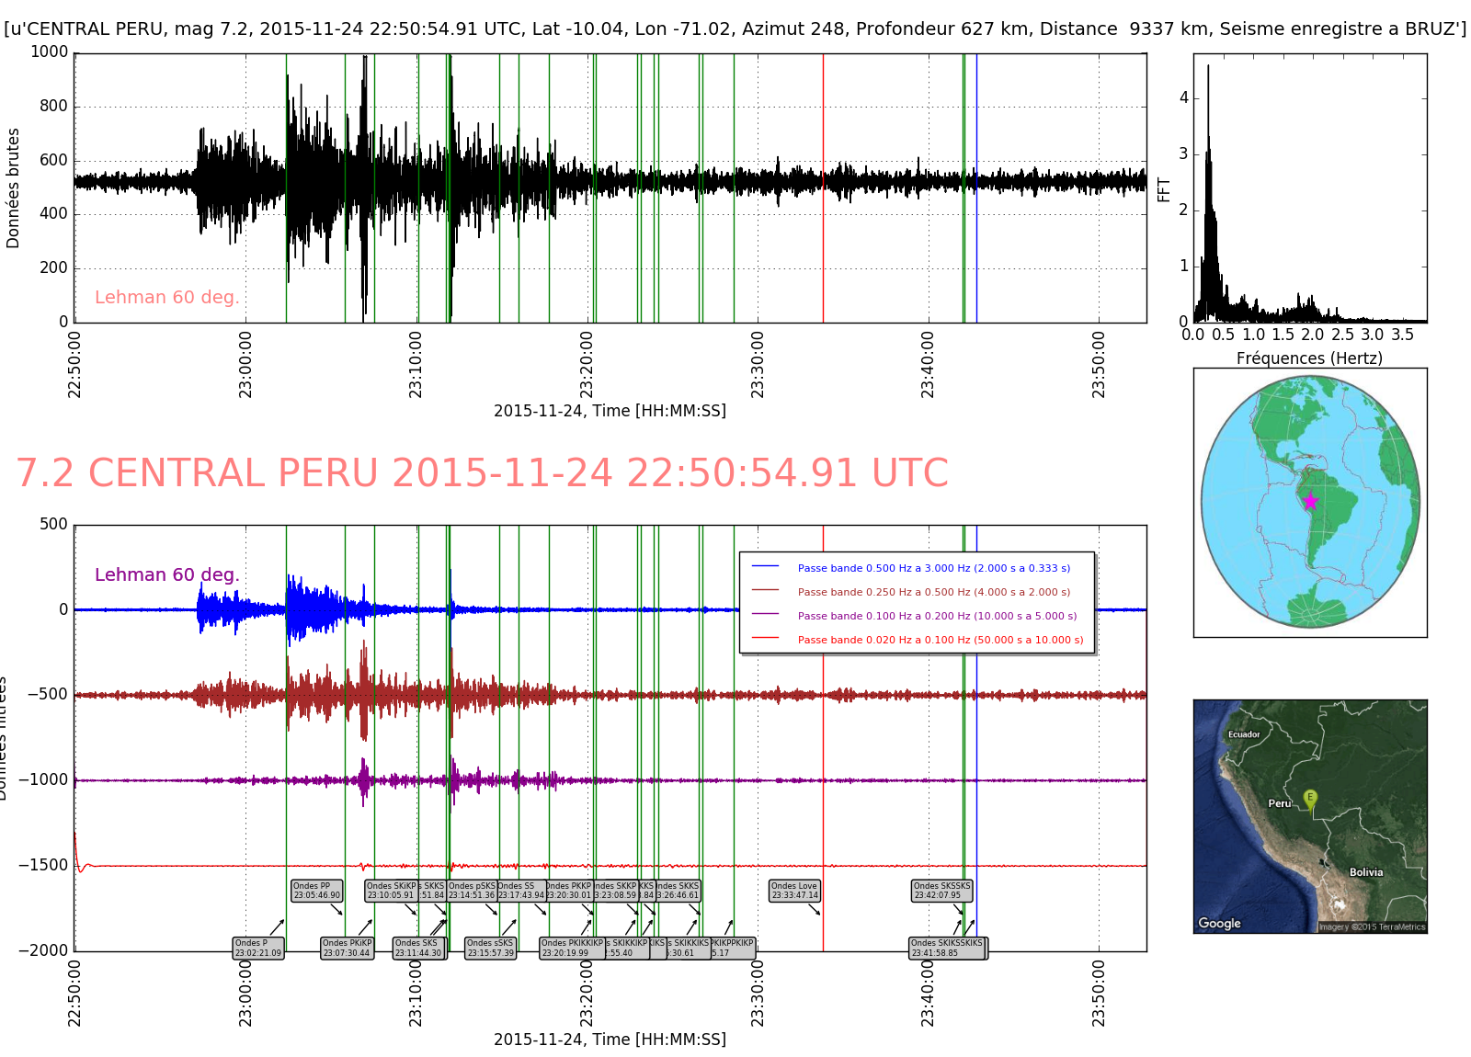Image resolution: width=1471 pixels, height=1057 pixels.
Task: Select the 'Ondes PP' arrival label
Action: click(316, 891)
